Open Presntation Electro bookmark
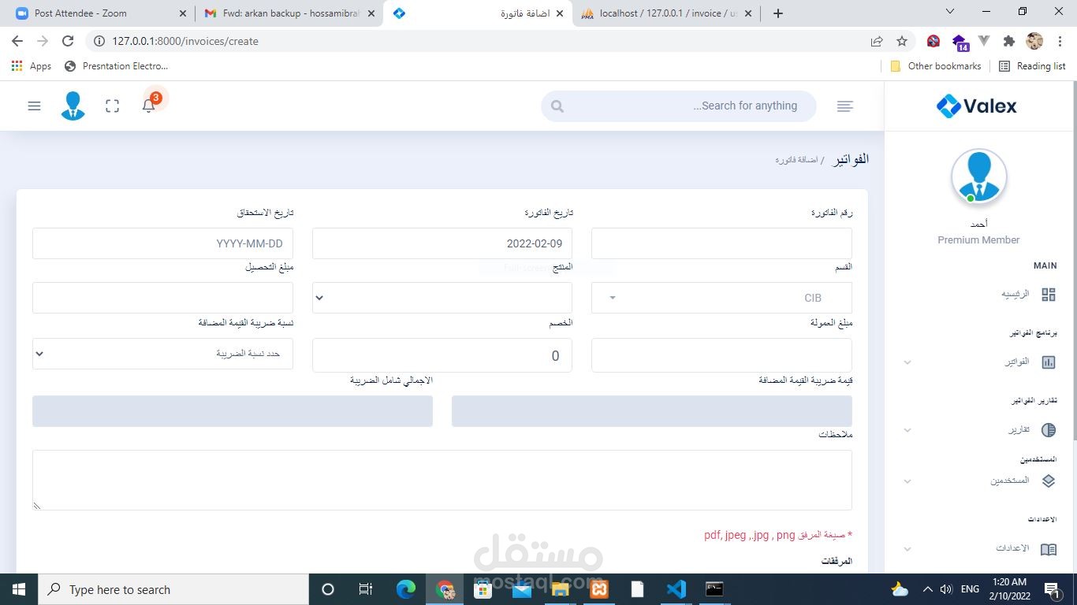 (x=117, y=66)
